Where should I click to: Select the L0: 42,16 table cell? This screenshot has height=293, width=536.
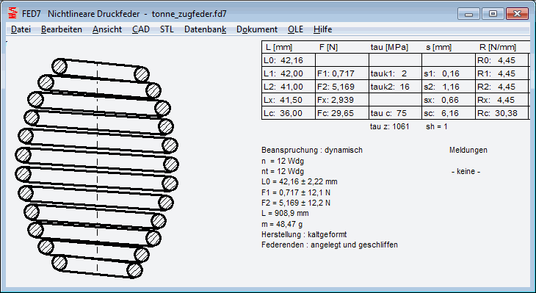[289, 60]
